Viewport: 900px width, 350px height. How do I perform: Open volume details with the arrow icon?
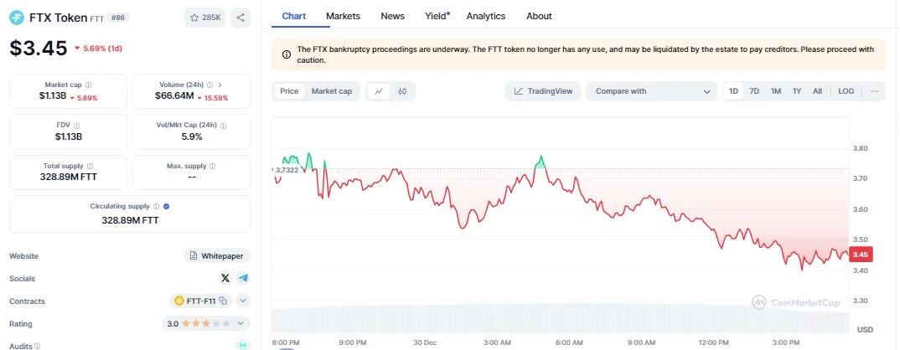click(x=220, y=85)
